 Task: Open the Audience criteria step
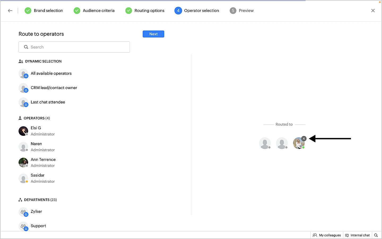tap(94, 11)
